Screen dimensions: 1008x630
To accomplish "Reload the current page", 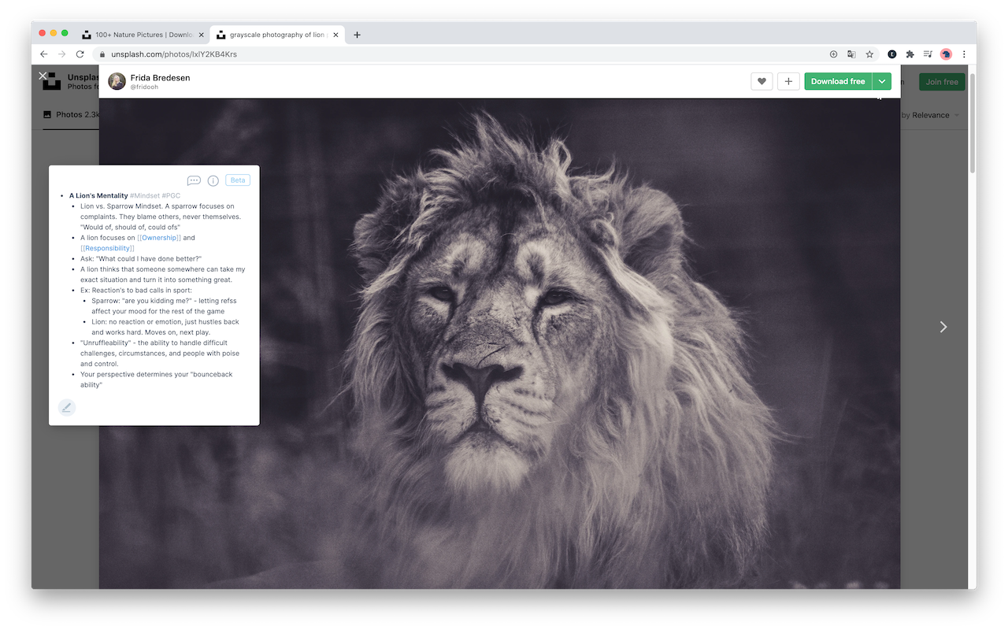I will coord(81,54).
